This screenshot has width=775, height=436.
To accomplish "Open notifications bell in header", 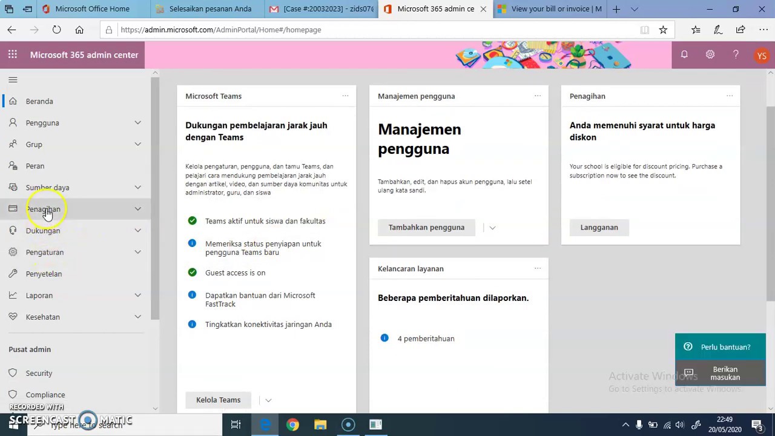I will [x=684, y=54].
